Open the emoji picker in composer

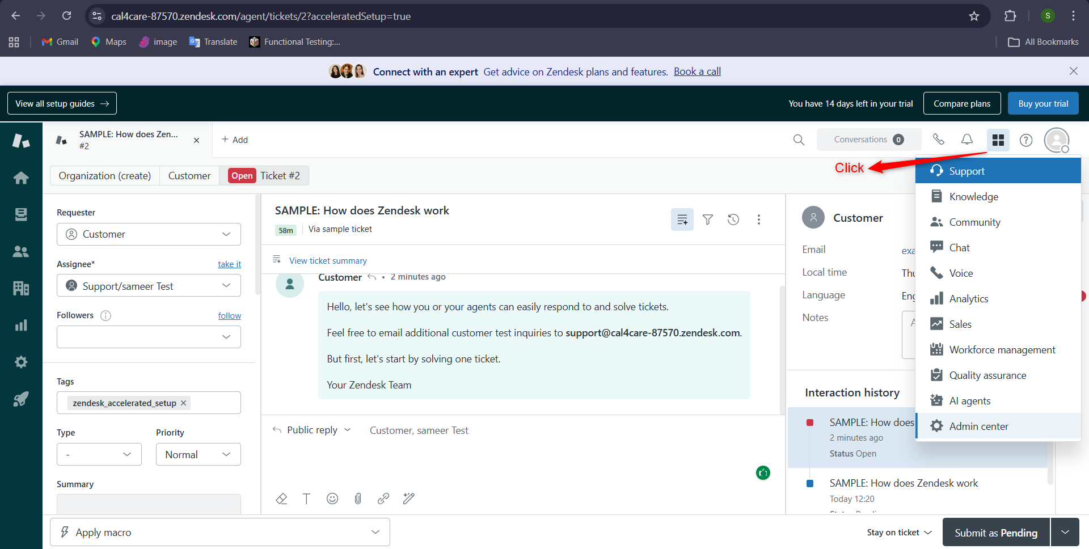coord(332,499)
